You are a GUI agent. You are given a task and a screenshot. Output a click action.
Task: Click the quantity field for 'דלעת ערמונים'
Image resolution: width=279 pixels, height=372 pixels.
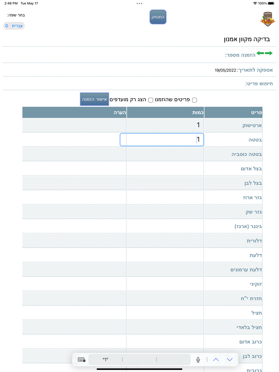(x=165, y=270)
